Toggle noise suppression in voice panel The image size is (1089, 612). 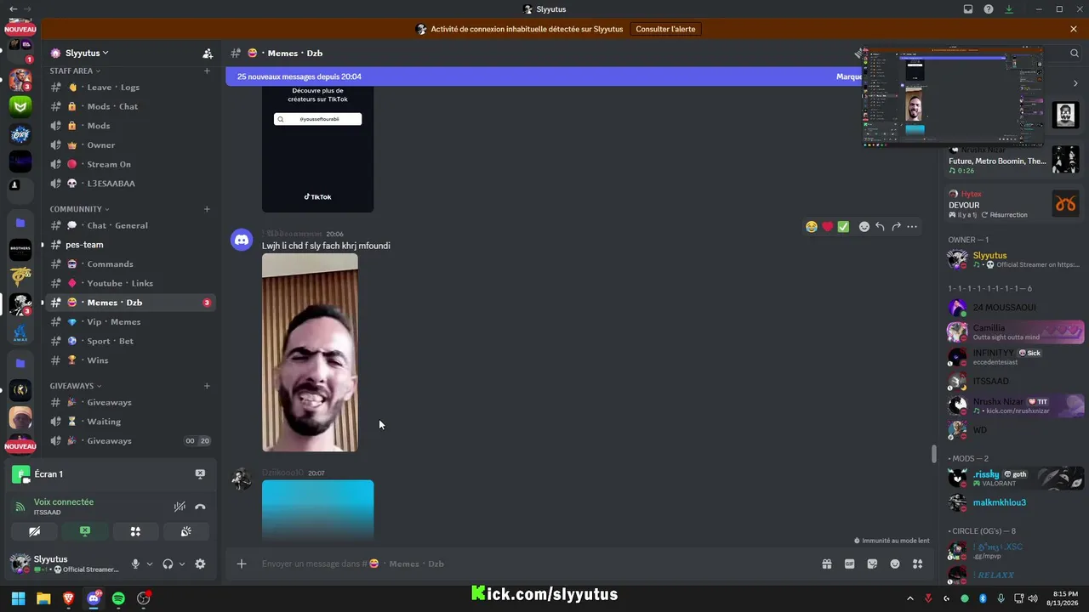click(x=180, y=507)
